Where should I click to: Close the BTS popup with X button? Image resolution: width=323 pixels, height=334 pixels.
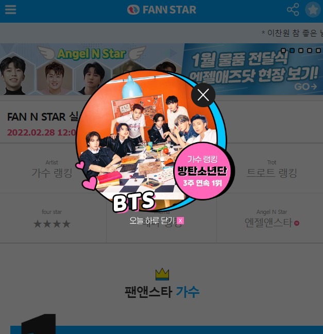[203, 95]
